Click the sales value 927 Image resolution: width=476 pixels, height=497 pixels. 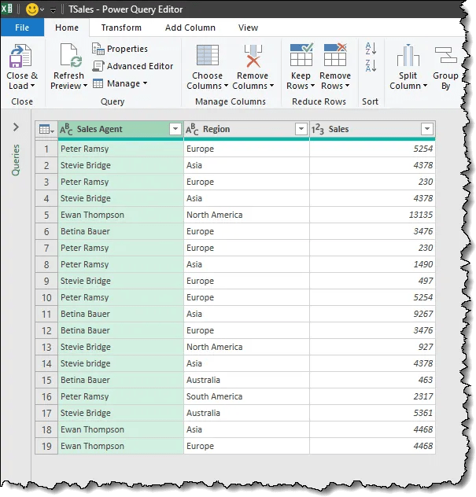(373, 347)
